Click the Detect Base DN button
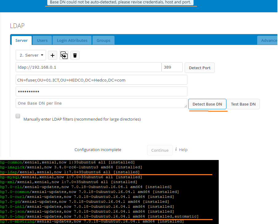Screen dimensions: 278x224 click(207, 104)
